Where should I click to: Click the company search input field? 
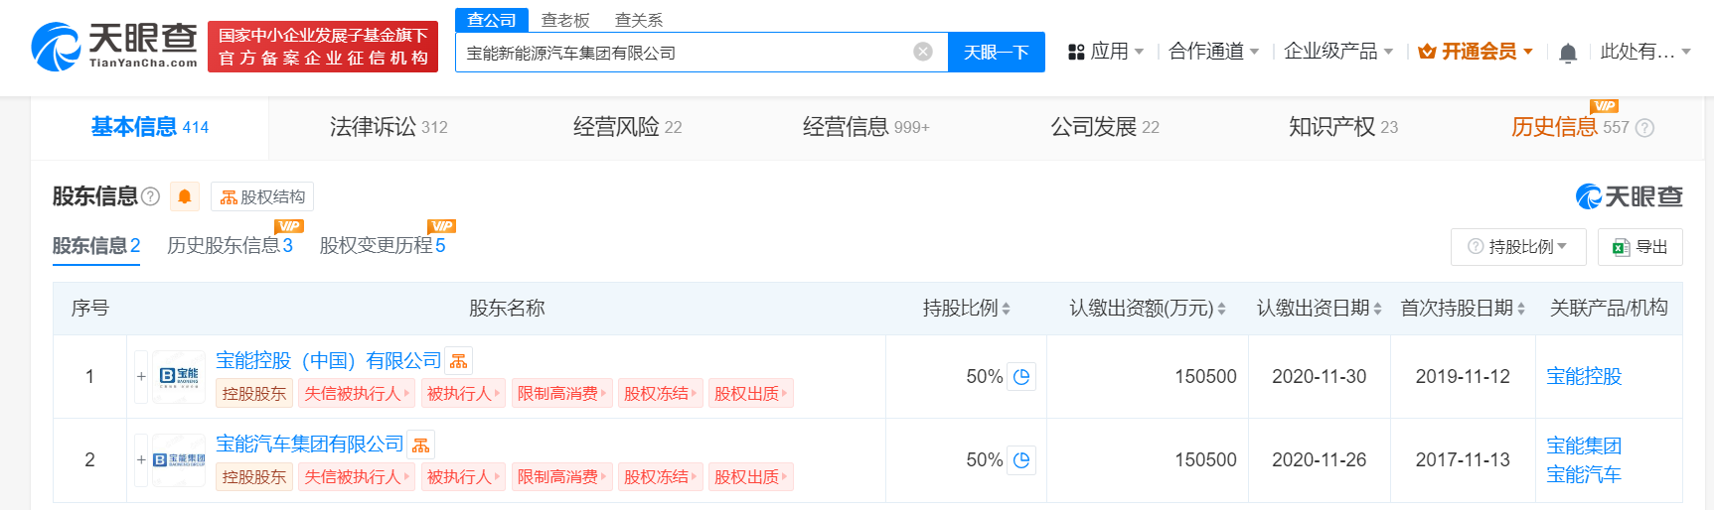(x=686, y=53)
